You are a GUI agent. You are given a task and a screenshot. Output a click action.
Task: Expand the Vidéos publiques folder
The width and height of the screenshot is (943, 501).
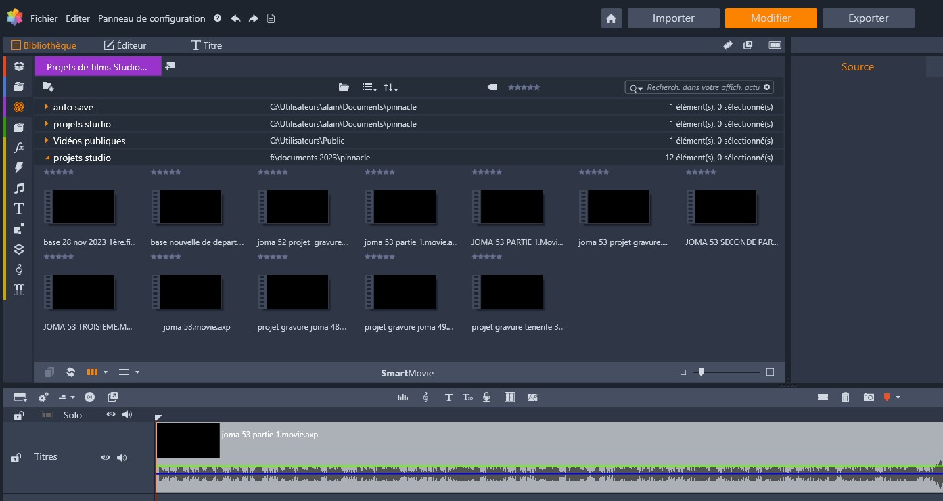tap(47, 141)
